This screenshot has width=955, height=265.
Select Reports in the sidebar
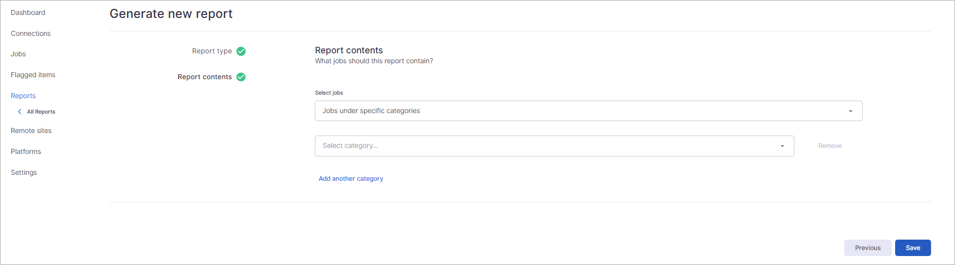click(x=23, y=96)
